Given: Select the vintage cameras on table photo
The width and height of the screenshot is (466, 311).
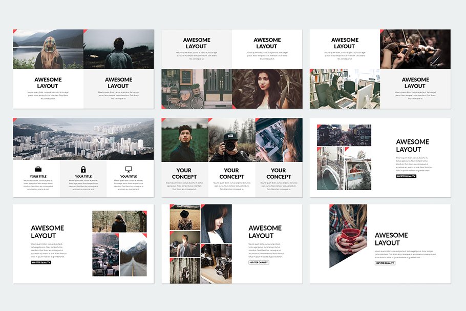Looking at the screenshot, I should [x=216, y=263].
